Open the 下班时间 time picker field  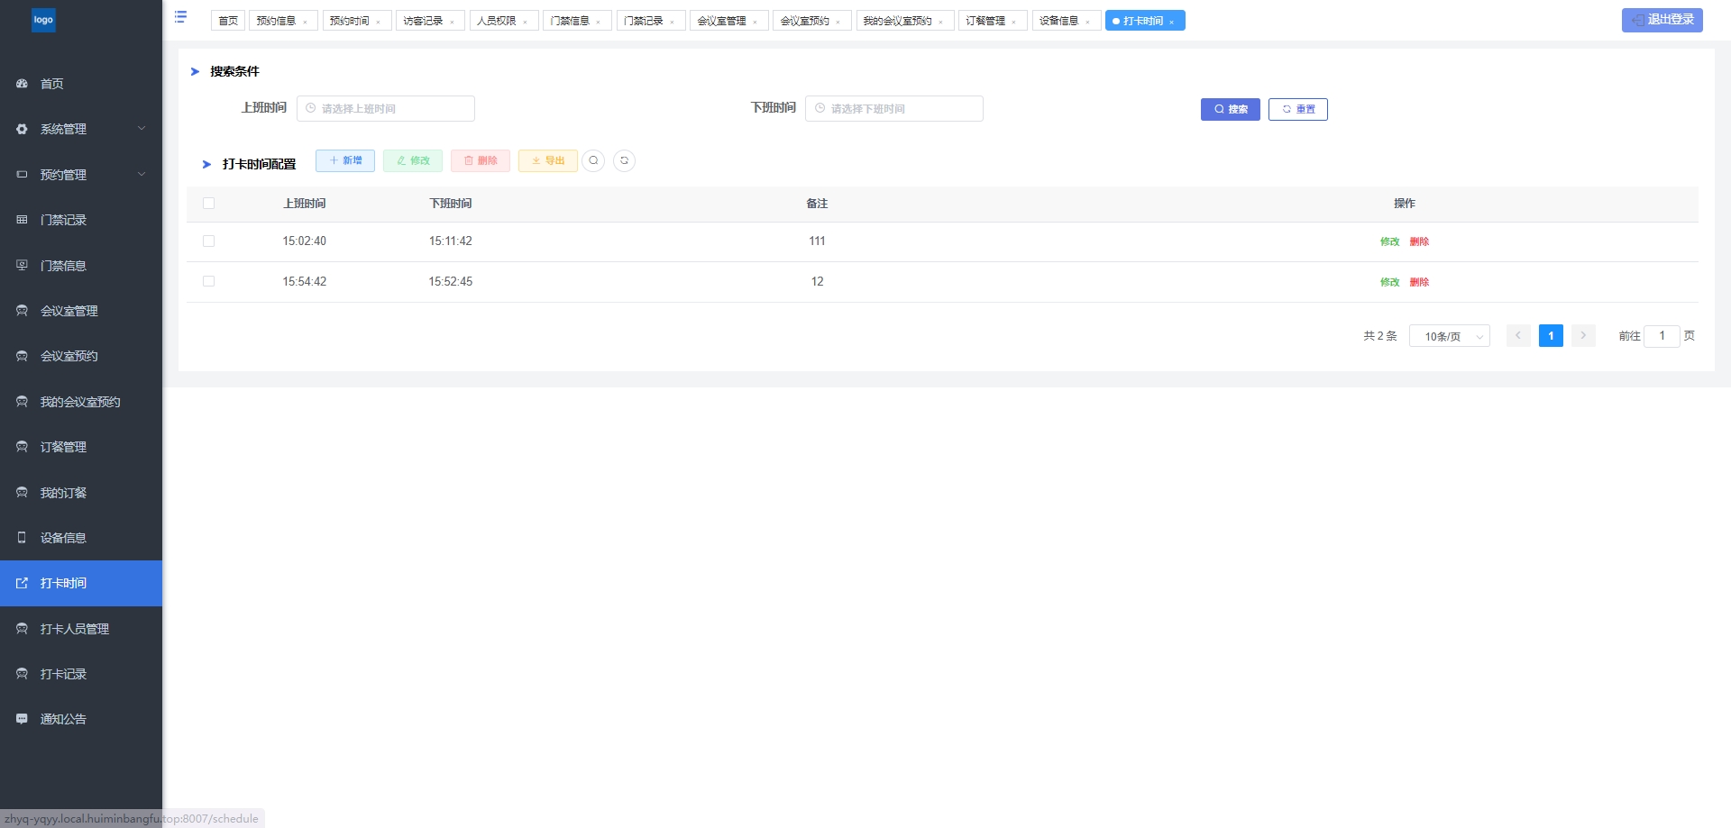click(x=893, y=108)
